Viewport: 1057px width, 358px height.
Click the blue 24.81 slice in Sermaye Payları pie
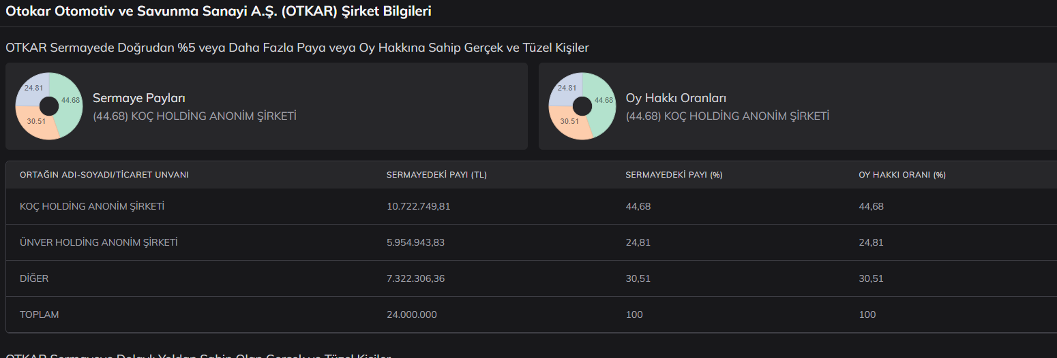point(31,89)
